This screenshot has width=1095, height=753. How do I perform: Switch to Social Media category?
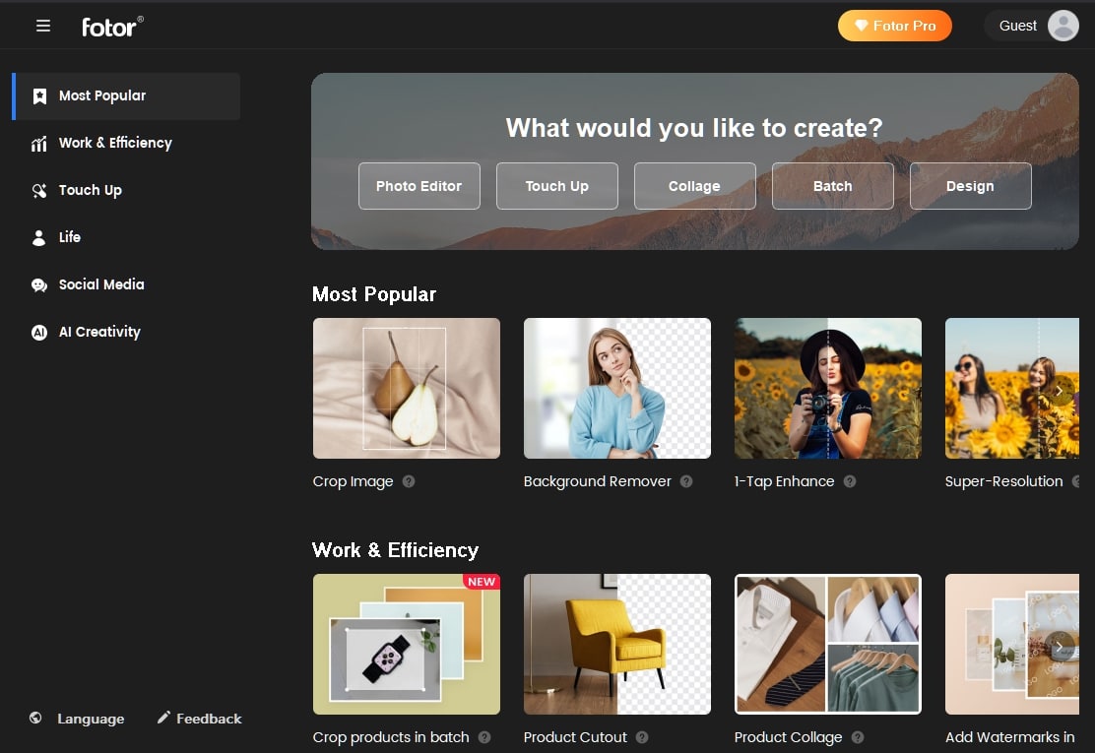(127, 284)
